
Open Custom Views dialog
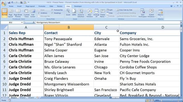tap(27, 13)
